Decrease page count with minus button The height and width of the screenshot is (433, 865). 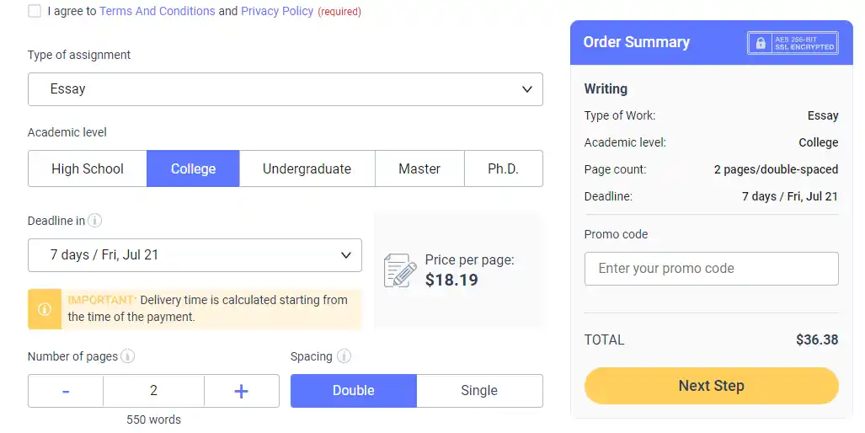[66, 391]
